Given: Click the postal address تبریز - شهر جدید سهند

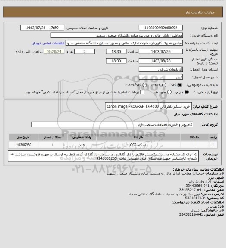Looking at the screenshot, I should (164, 194).
